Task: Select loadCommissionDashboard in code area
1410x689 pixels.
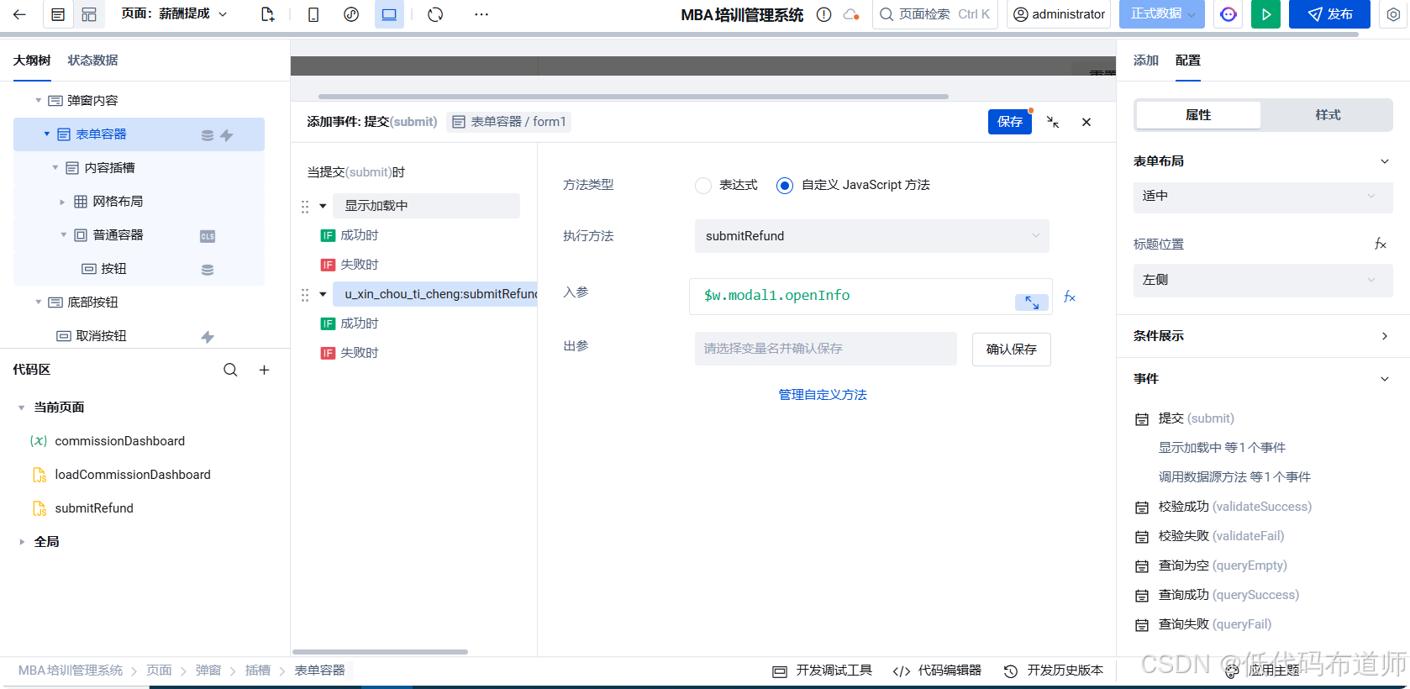Action: [x=133, y=475]
